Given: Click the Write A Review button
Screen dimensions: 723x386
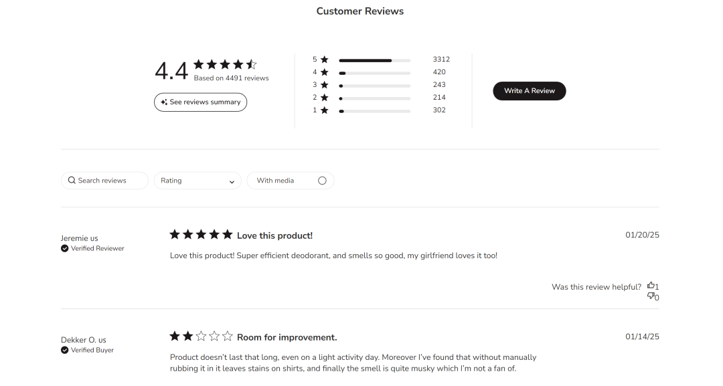Looking at the screenshot, I should 529,91.
